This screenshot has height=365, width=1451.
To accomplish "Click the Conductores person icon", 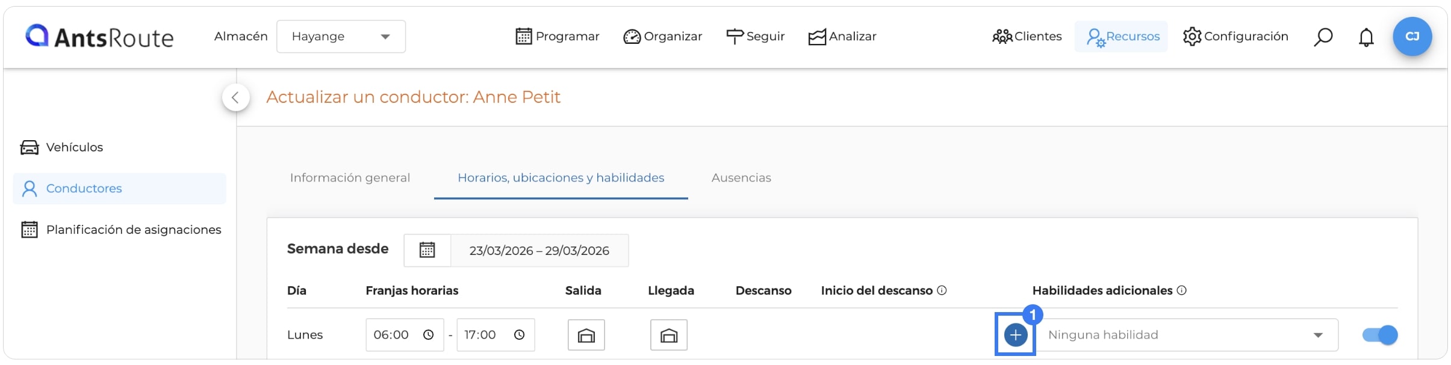I will click(30, 189).
